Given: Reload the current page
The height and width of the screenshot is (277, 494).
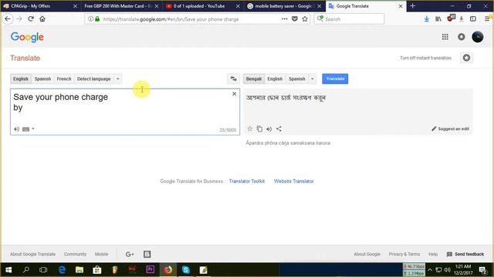Looking at the screenshot, I should click(x=31, y=18).
